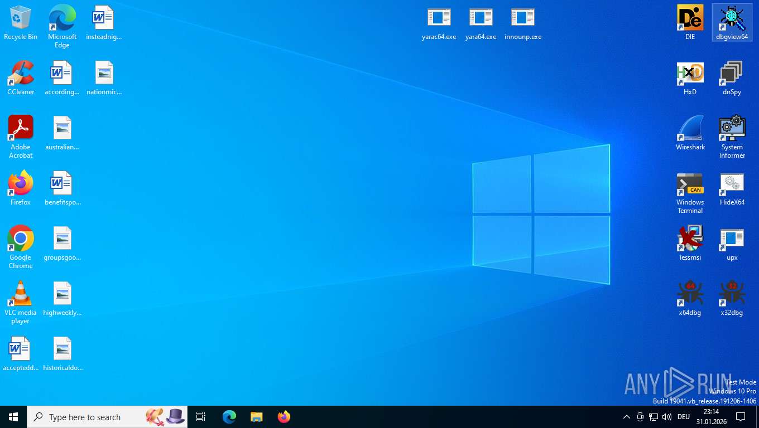
Task: Open Meet Now tray icon
Action: click(640, 417)
